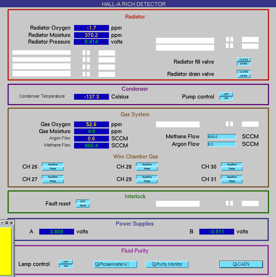Click the Radiator Oxygen readout -1.7
Image resolution: width=276 pixels, height=277 pixels.
pos(92,28)
